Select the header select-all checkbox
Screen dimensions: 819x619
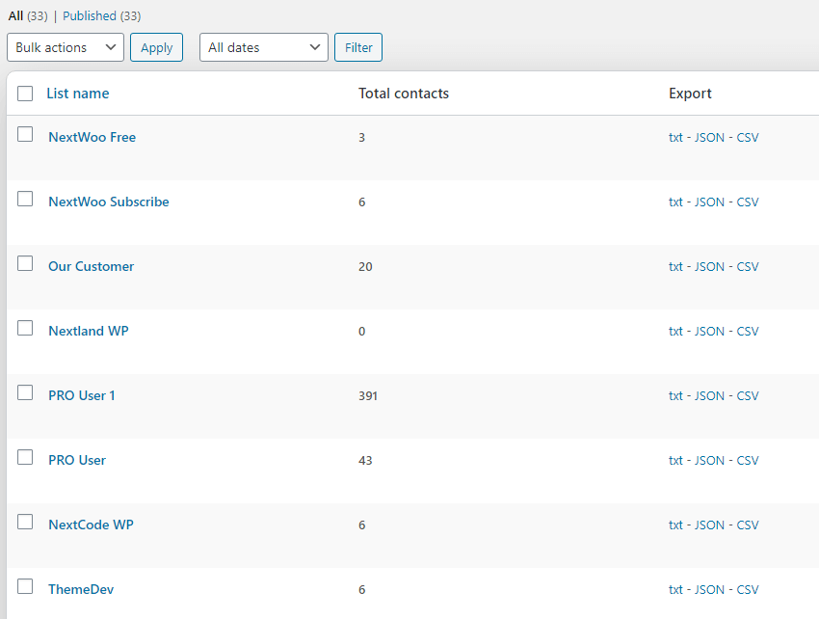25,94
